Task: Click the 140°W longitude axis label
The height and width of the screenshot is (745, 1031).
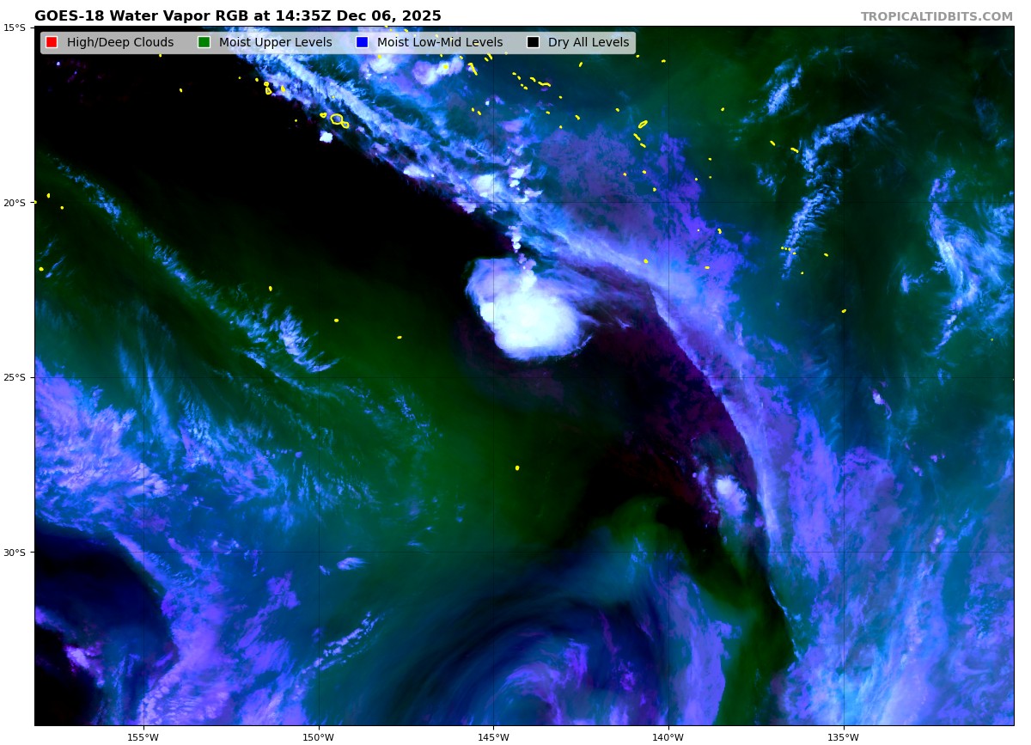Action: pyautogui.click(x=668, y=736)
